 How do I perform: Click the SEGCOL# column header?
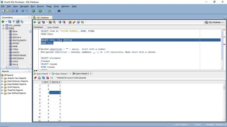point(55,82)
